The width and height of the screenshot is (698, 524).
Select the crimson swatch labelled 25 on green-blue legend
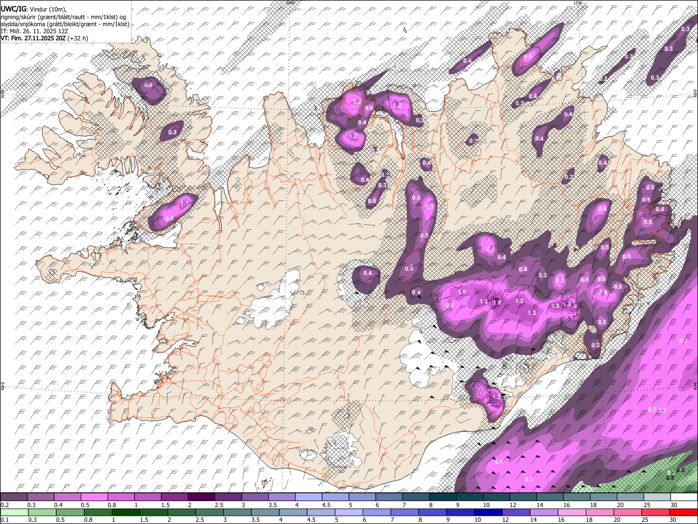click(x=655, y=512)
